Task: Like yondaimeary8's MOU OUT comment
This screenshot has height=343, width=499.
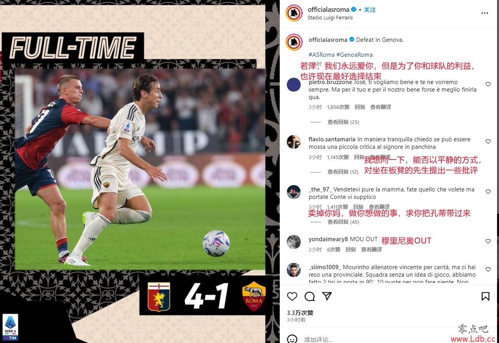Action: 488,242
